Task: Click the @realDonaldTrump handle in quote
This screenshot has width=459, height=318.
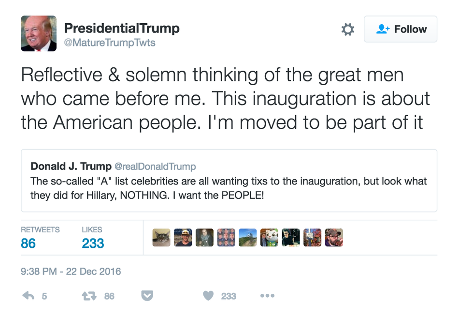Action: point(155,167)
